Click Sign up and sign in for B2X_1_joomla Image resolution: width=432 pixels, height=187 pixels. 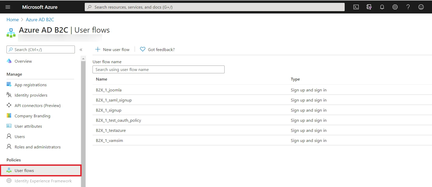309,90
